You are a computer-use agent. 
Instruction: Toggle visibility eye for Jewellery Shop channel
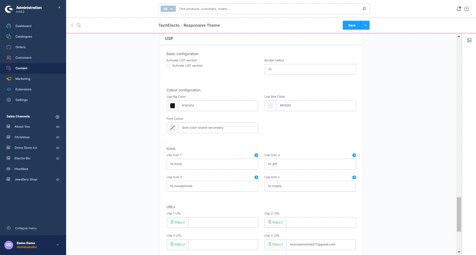[58, 179]
